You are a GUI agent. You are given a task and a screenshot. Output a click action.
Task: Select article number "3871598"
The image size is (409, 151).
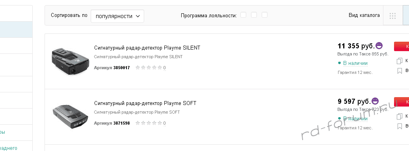121,123
